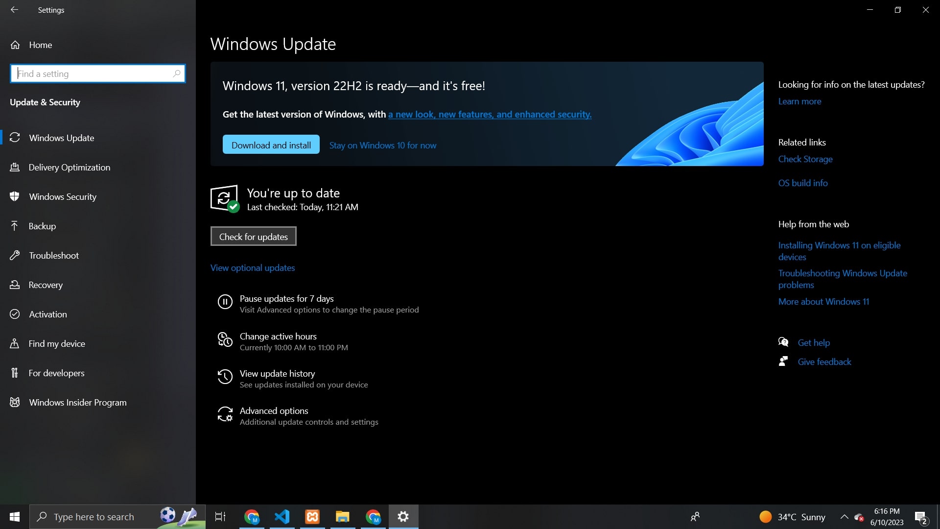Viewport: 940px width, 529px height.
Task: Click the pause icon for Pause updates
Action: pos(225,302)
